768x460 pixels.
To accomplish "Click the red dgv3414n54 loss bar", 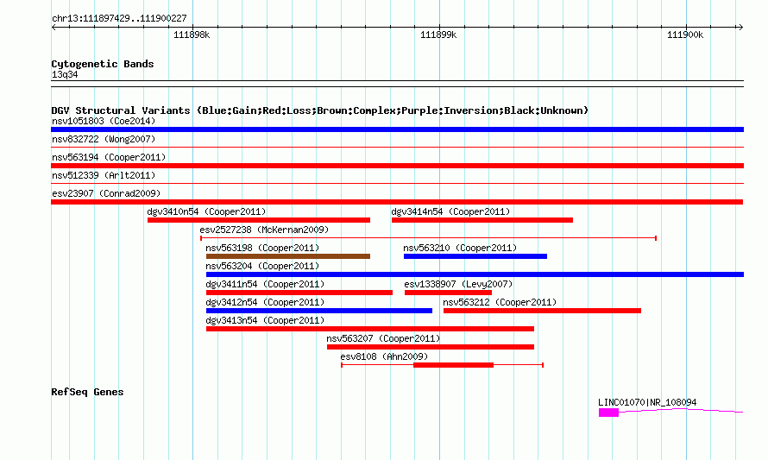I will click(482, 220).
